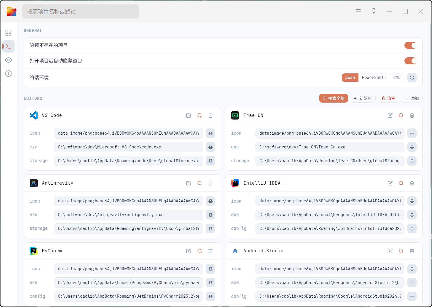The height and width of the screenshot is (307, 432).
Task: Search for IntelliJ IDEA installation
Action: (x=401, y=183)
